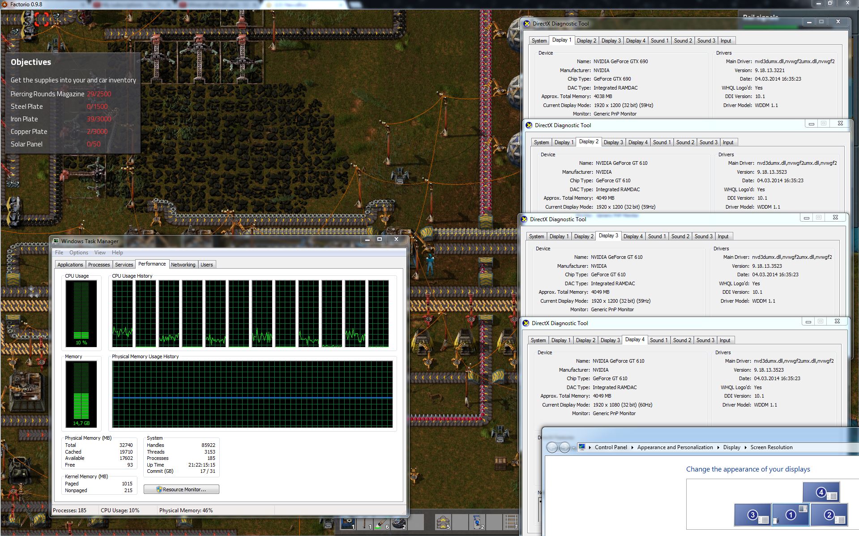Select monitor 2 in display arrangement
This screenshot has height=536, width=859.
[829, 515]
